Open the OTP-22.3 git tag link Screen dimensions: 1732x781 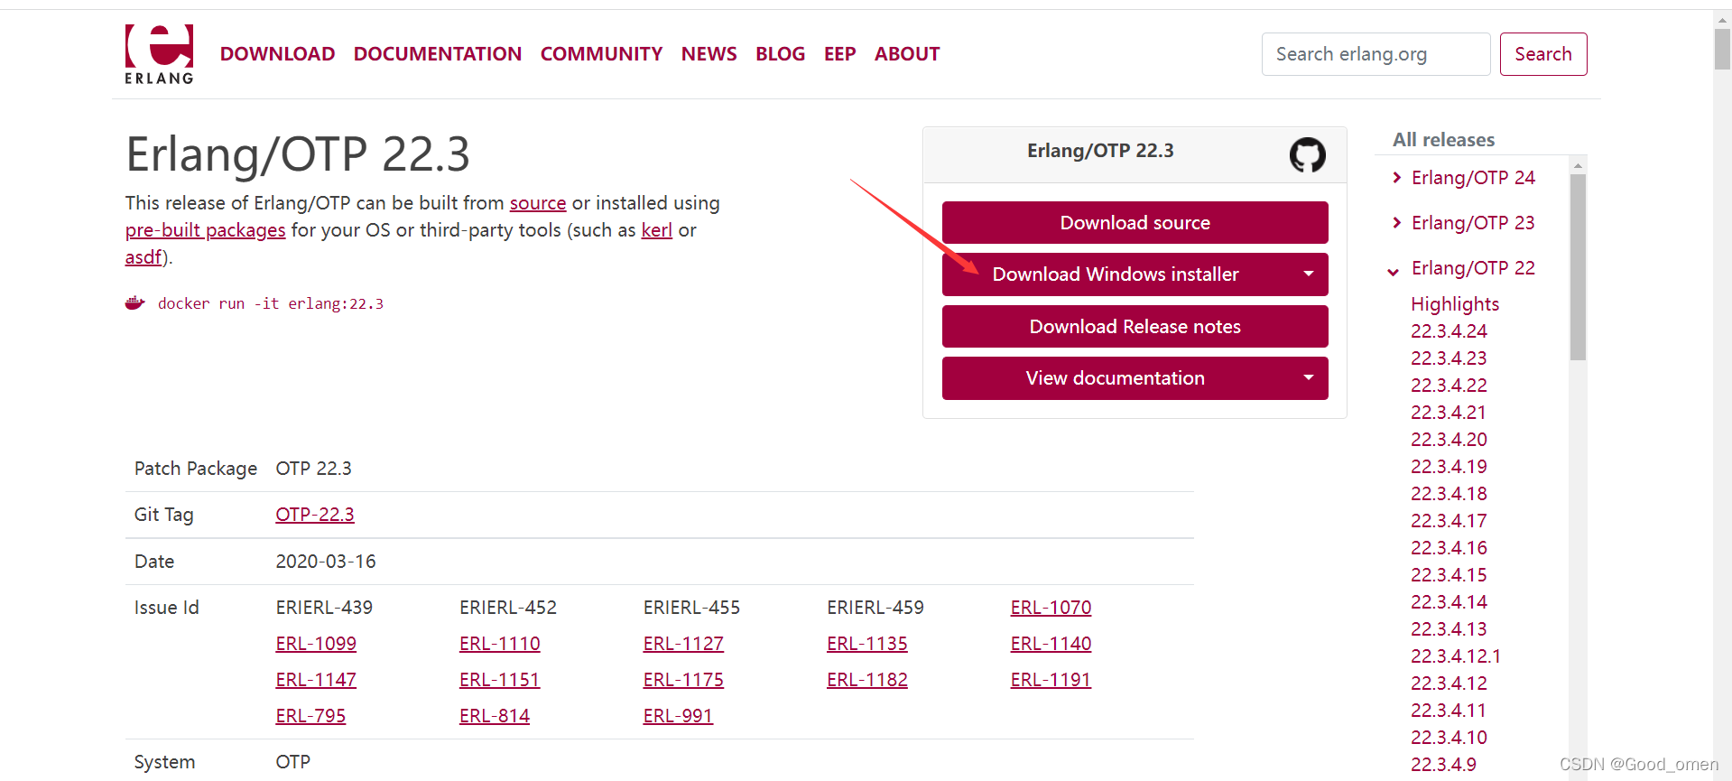coord(315,515)
